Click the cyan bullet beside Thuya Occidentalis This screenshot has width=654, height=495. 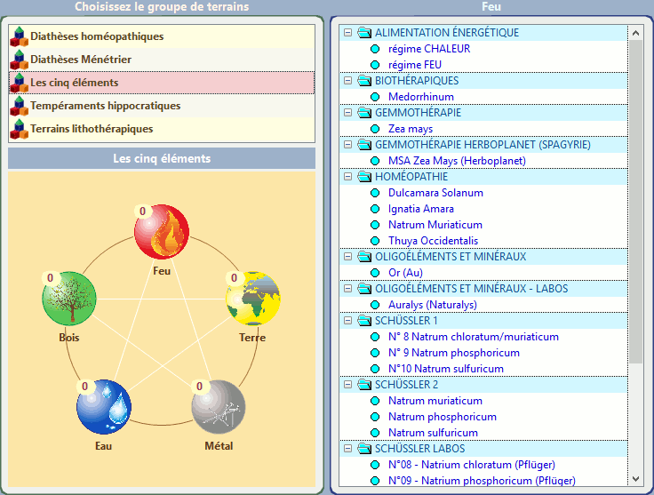point(375,241)
